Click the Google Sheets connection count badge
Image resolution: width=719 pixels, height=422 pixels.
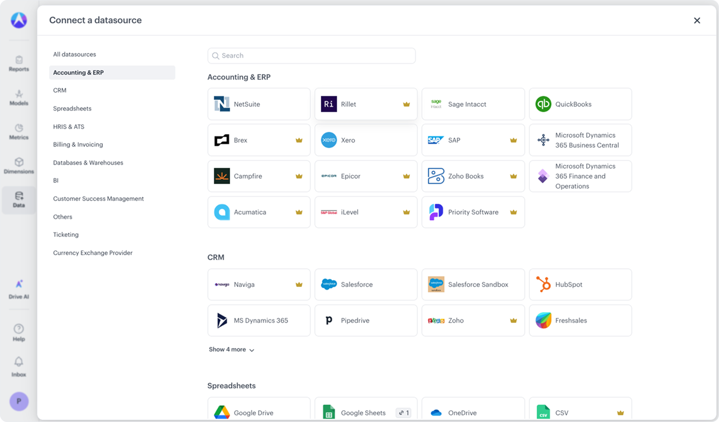pyautogui.click(x=403, y=413)
